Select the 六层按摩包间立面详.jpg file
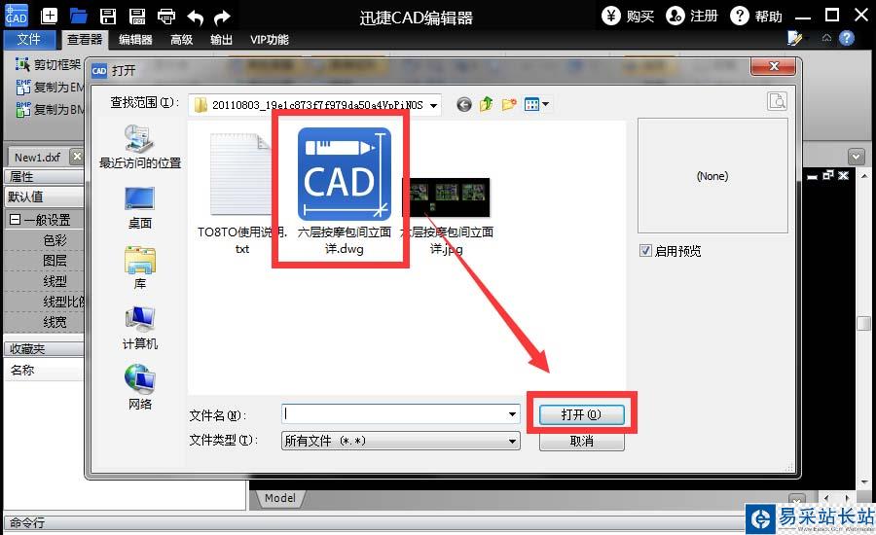 [x=447, y=215]
